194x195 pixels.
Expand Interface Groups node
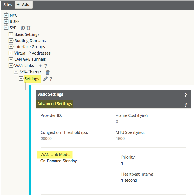(x=11, y=47)
